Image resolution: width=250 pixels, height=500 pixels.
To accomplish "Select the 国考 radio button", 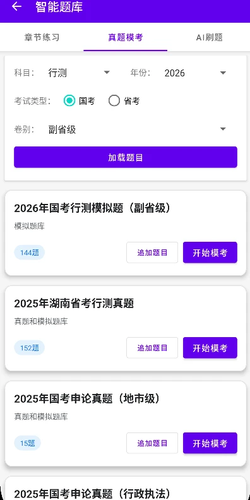I will click(x=69, y=101).
